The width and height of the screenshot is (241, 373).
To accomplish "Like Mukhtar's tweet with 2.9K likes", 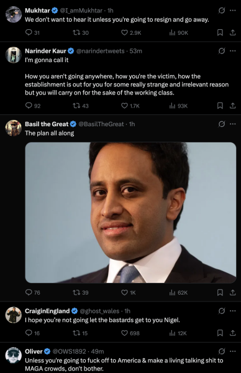I will point(125,32).
